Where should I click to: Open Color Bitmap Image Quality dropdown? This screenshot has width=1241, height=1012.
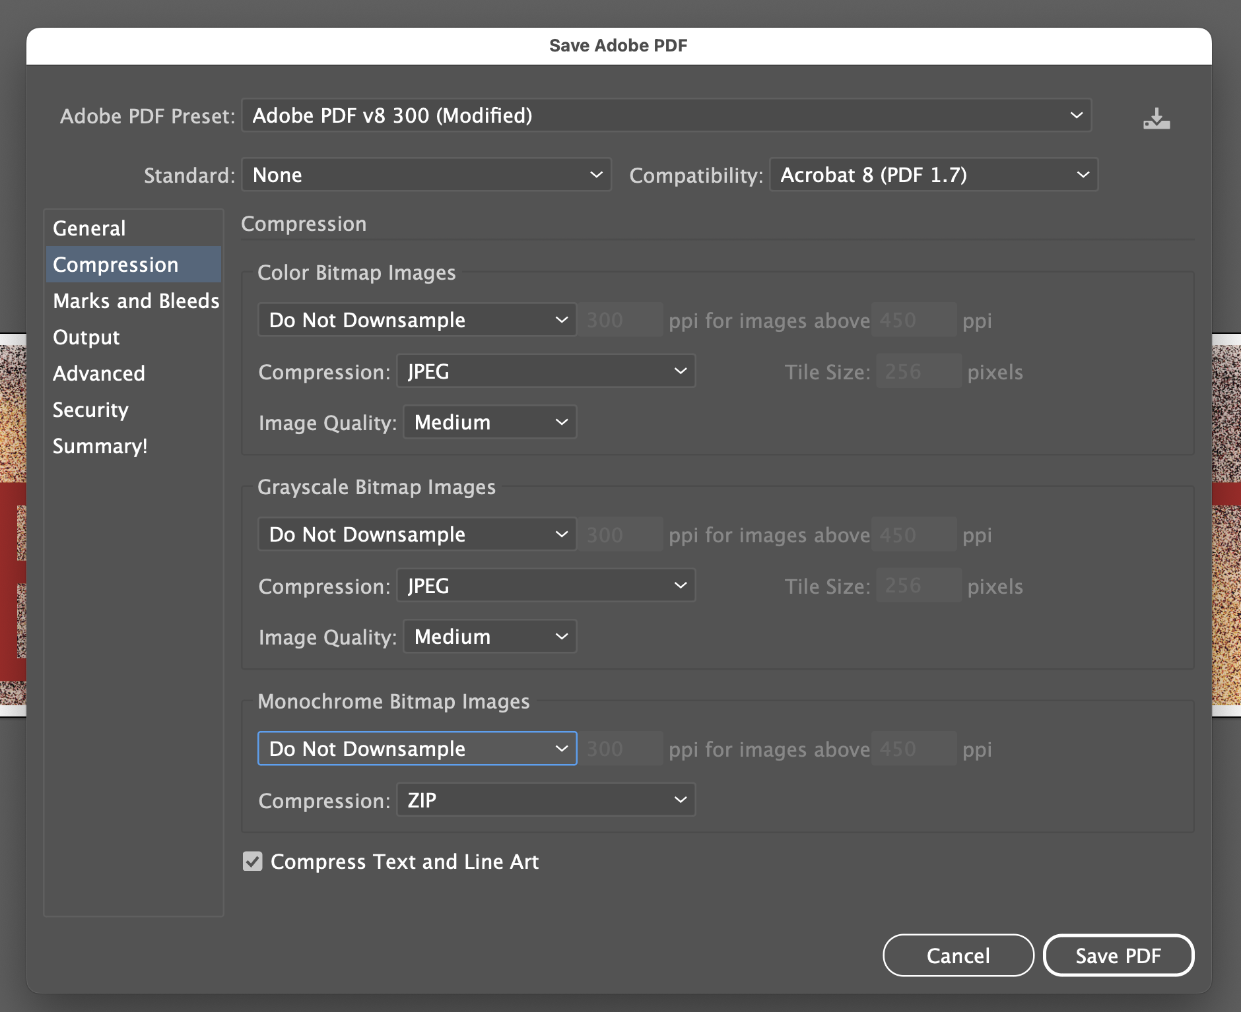click(490, 422)
